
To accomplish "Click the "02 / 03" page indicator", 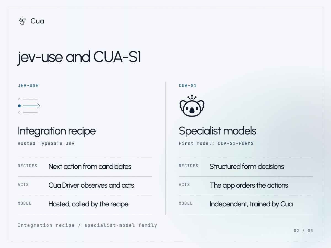I will 303,231.
